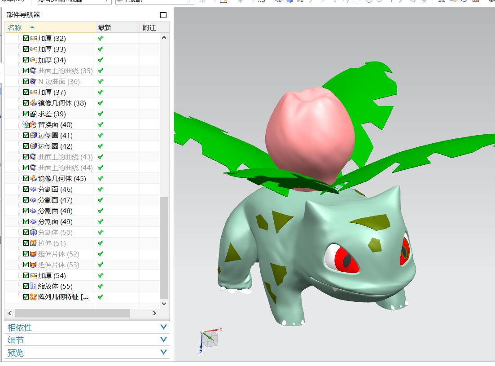Click the tree's vertical scrollbar down arrow
The height and width of the screenshot is (366, 495).
[x=164, y=304]
